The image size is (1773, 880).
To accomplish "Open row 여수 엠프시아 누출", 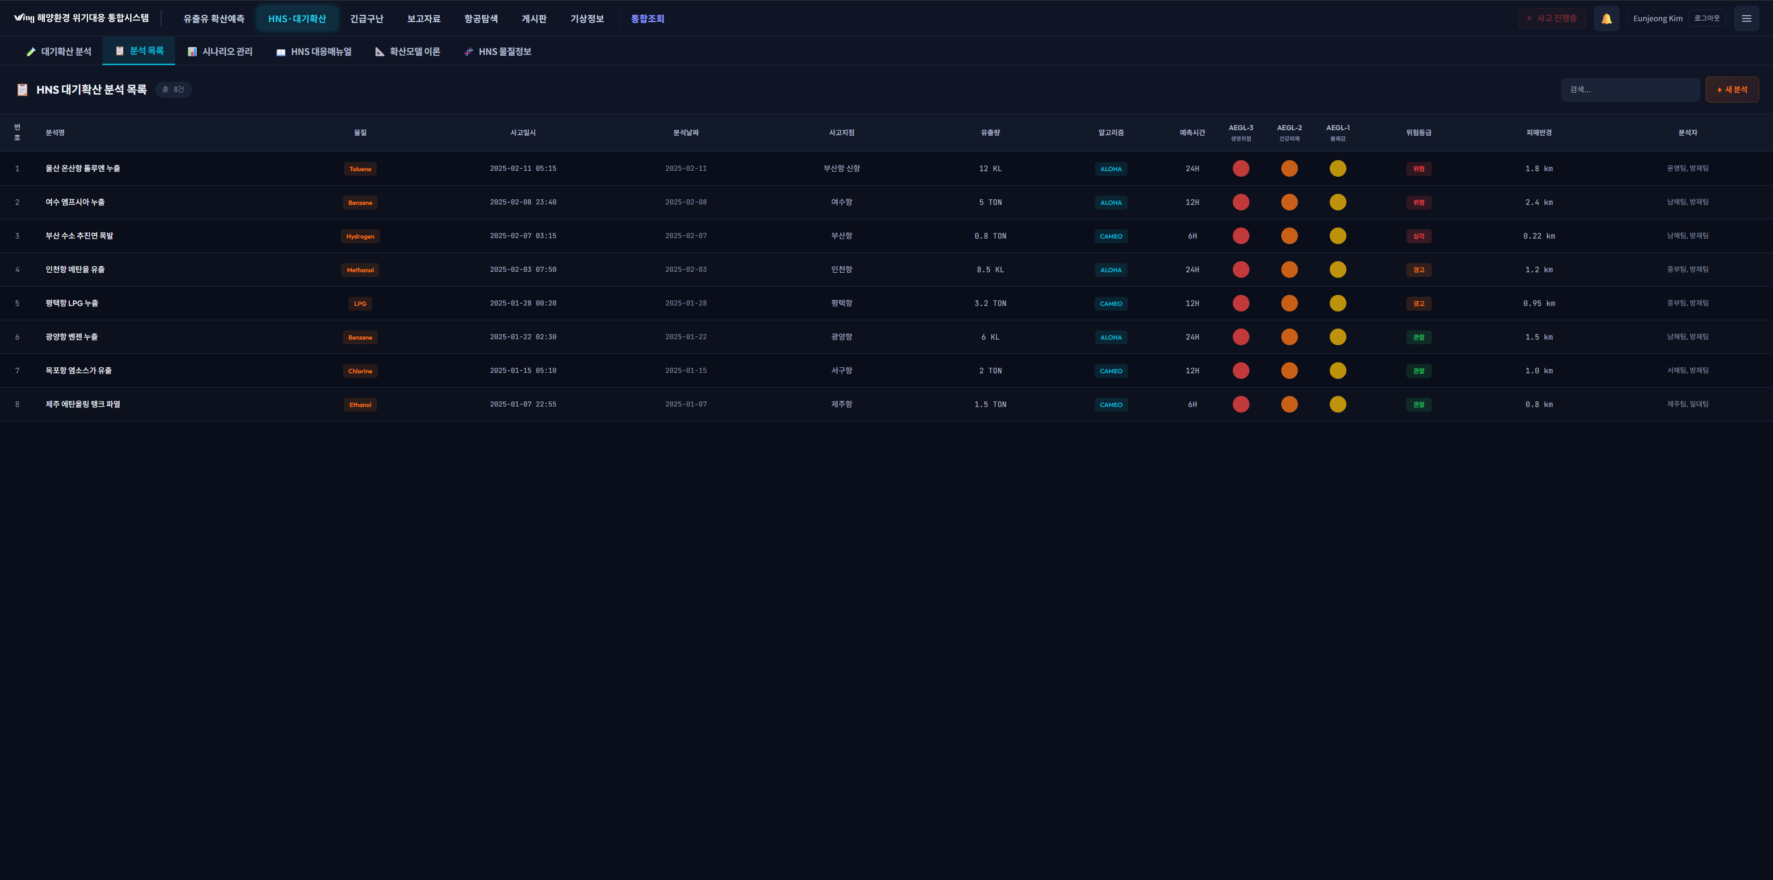I will (75, 202).
